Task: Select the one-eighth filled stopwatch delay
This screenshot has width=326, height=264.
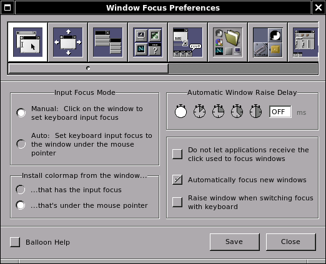Action: (x=199, y=111)
